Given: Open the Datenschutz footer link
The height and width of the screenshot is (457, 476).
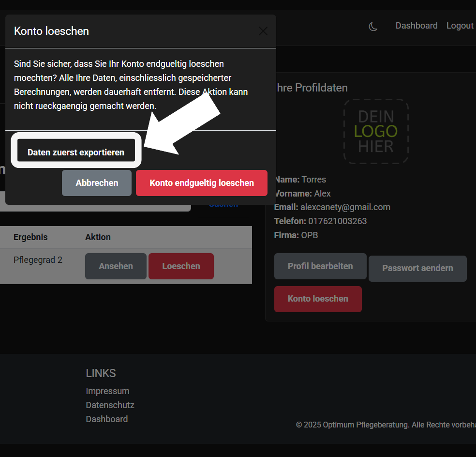Looking at the screenshot, I should pos(110,405).
